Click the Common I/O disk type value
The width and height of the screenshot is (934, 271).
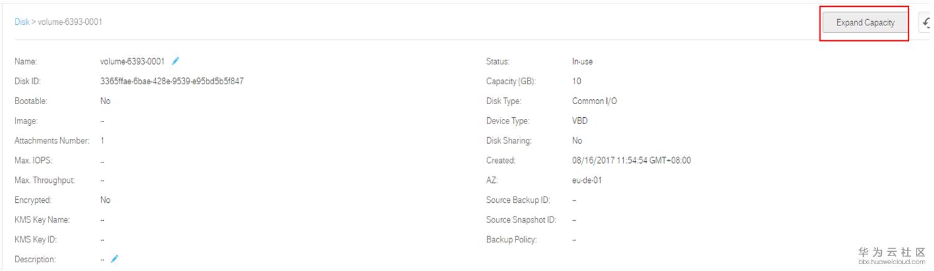pyautogui.click(x=594, y=101)
